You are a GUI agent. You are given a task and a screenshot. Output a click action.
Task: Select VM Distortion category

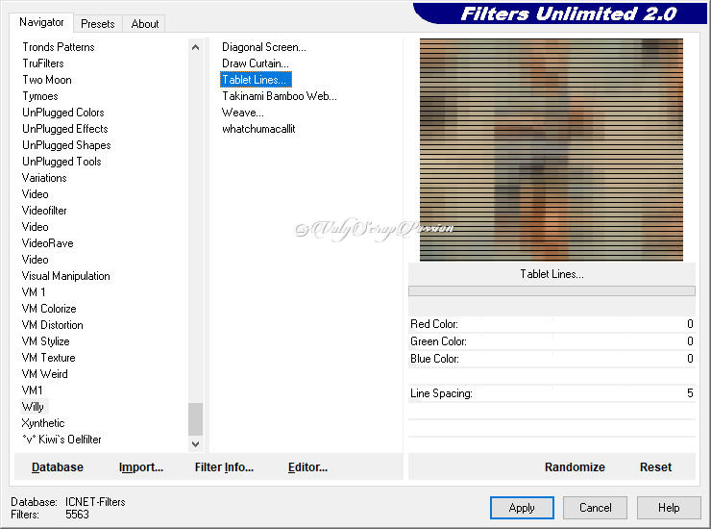(x=53, y=325)
